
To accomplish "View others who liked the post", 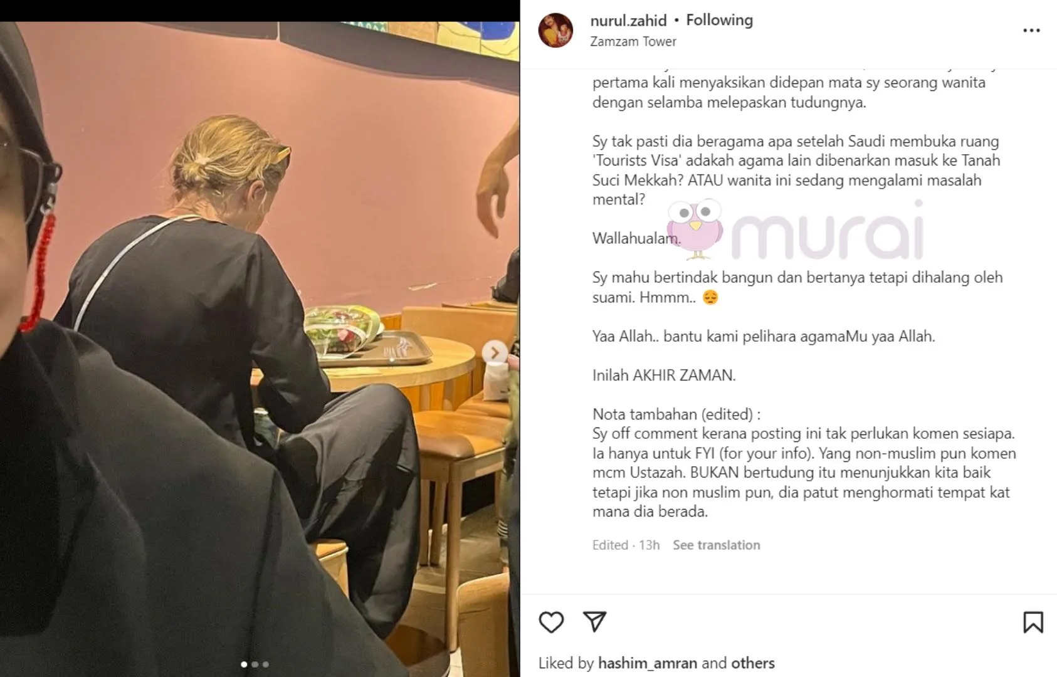I will pos(752,663).
